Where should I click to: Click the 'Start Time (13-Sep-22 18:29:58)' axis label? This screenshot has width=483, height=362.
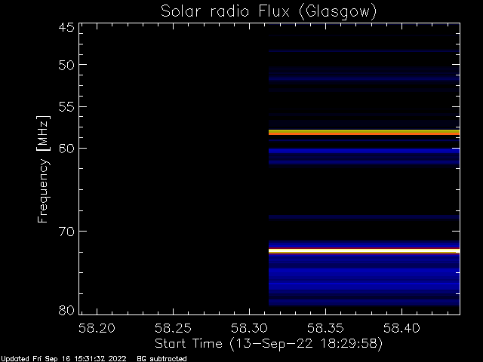[269, 344]
